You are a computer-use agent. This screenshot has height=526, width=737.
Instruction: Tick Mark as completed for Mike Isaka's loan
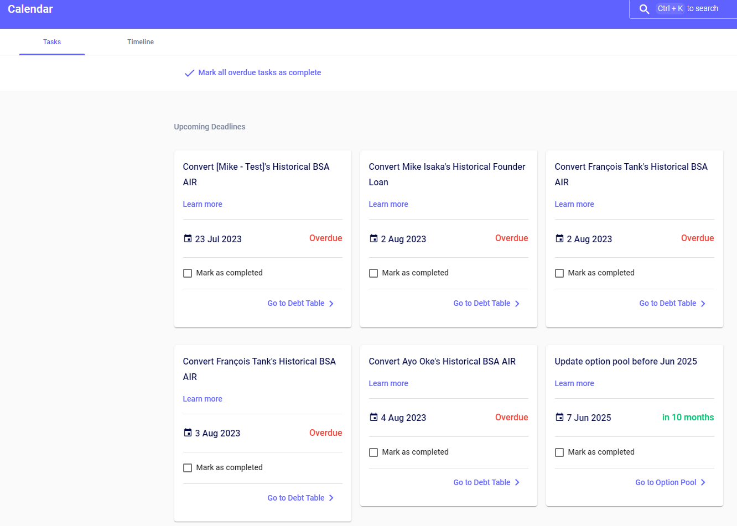pyautogui.click(x=373, y=273)
